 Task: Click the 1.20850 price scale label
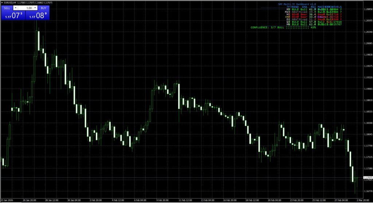[x=368, y=9]
